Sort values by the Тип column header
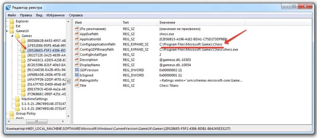The height and width of the screenshot is (138, 317). coord(139,22)
